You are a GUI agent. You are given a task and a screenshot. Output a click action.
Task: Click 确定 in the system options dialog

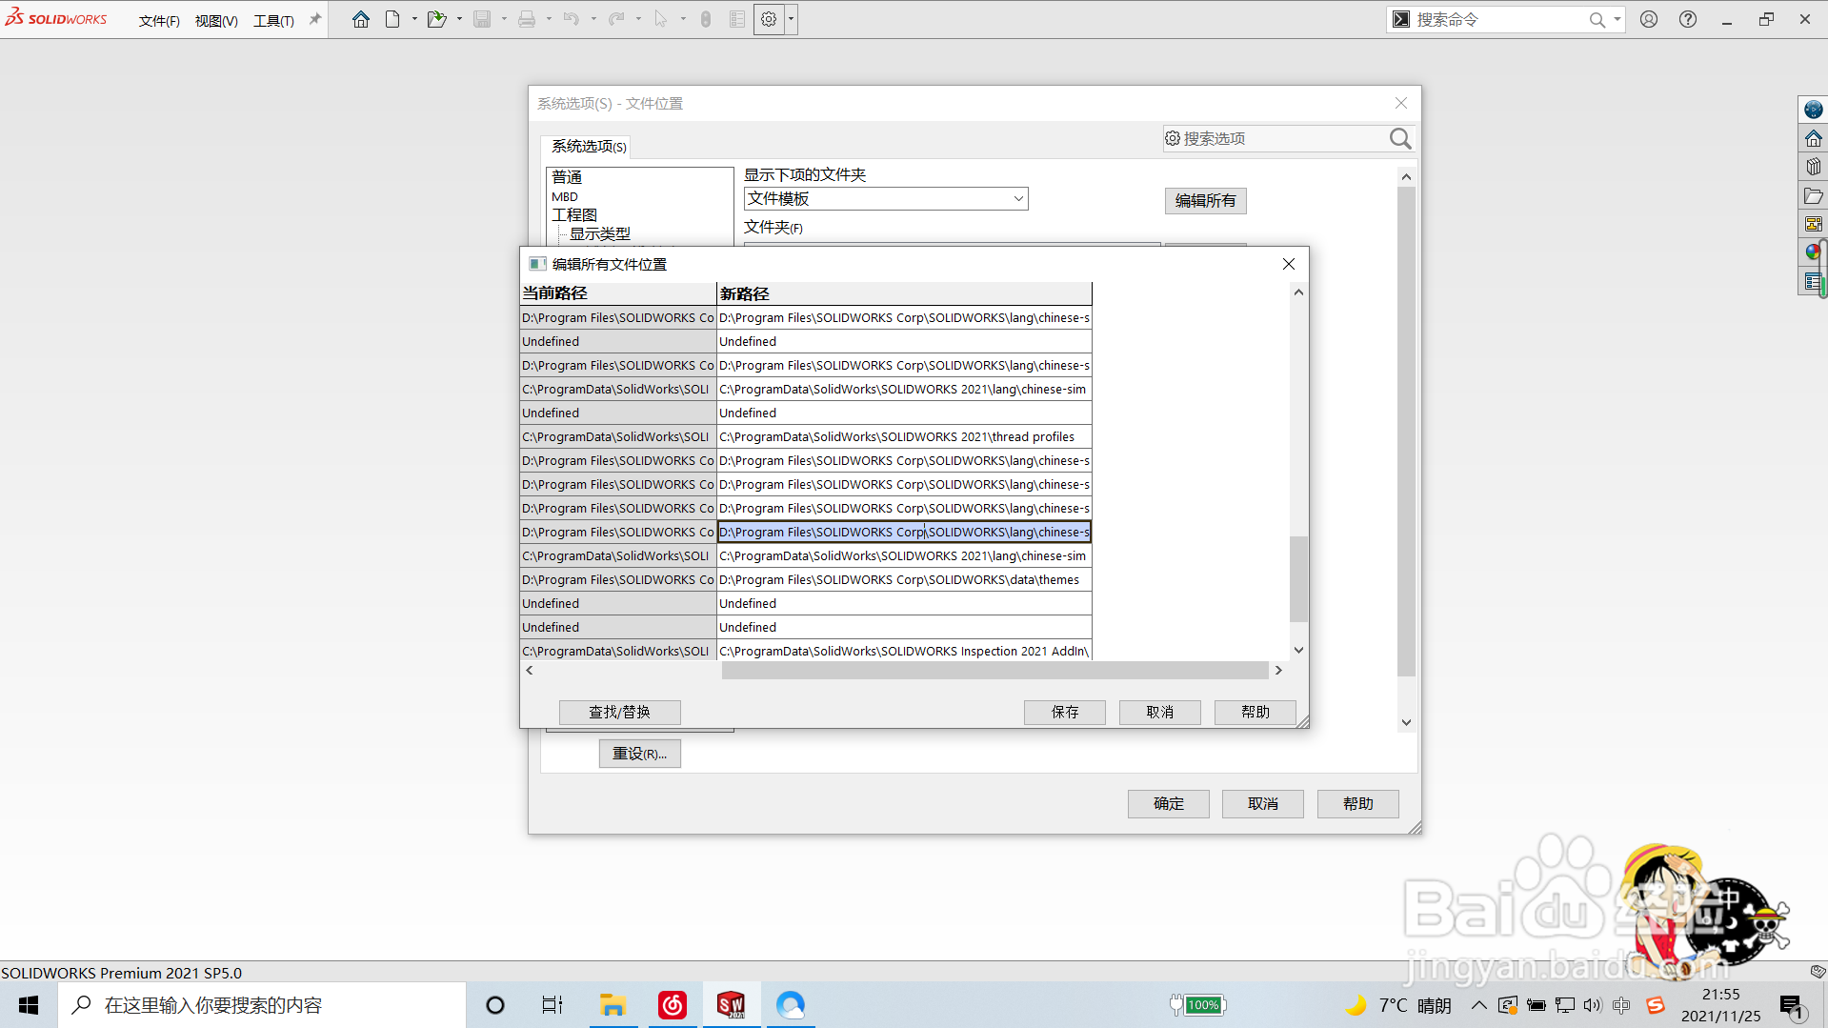pos(1169,804)
